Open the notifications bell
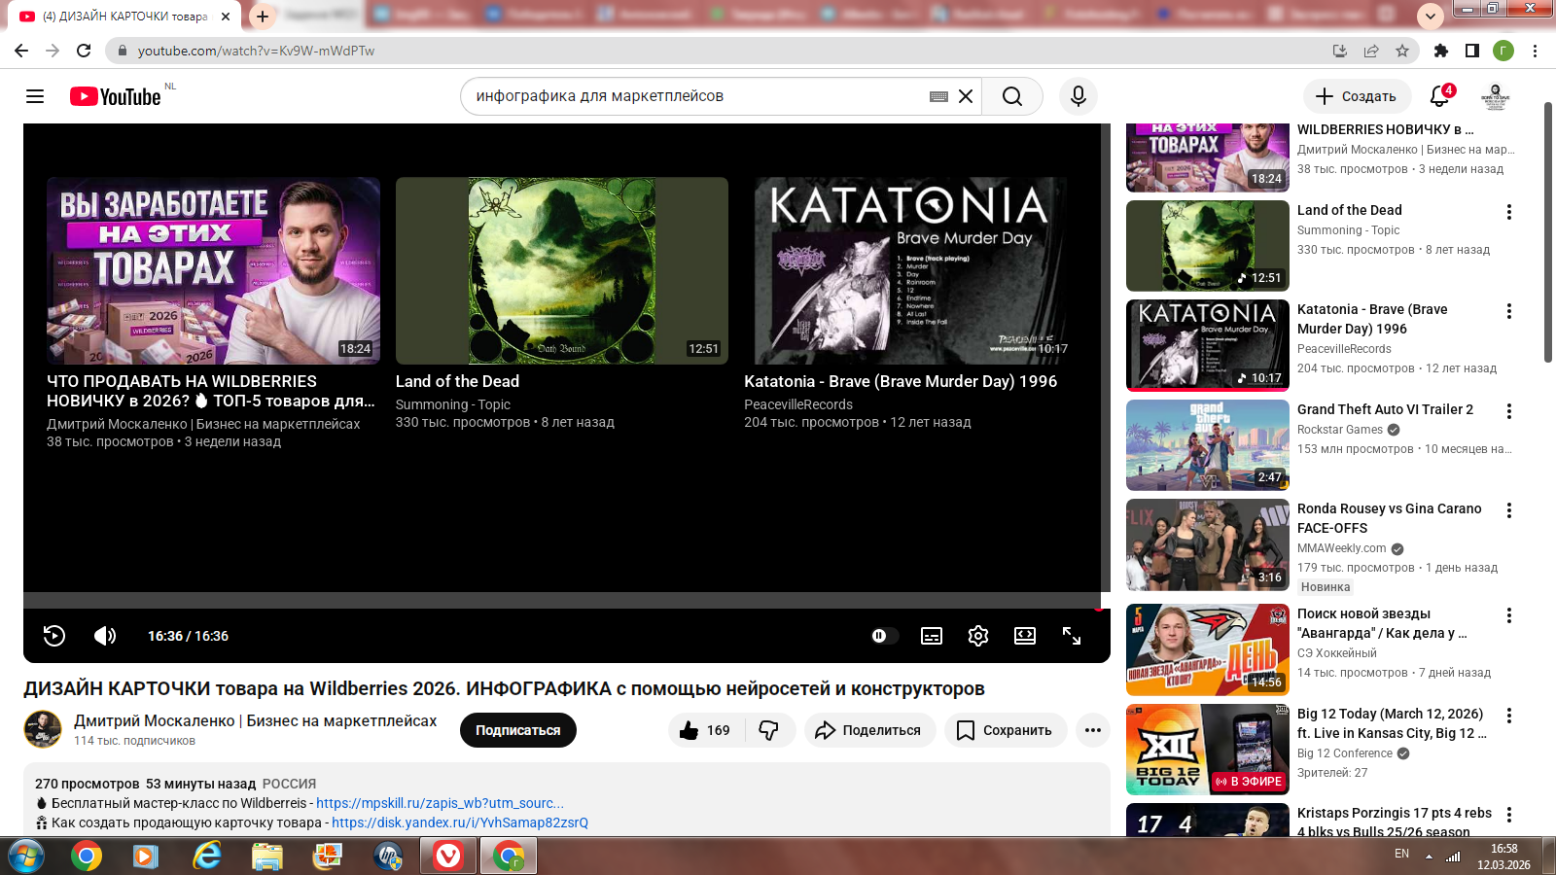1556x875 pixels. 1440,96
